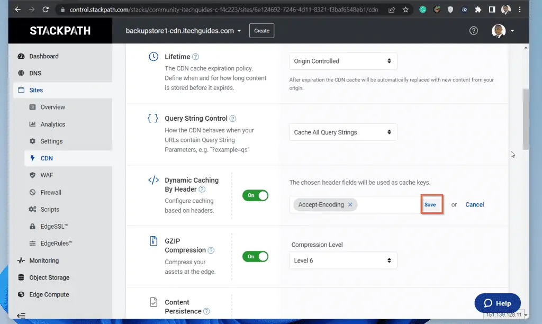The height and width of the screenshot is (324, 542).
Task: Reload the current page
Action: click(46, 10)
